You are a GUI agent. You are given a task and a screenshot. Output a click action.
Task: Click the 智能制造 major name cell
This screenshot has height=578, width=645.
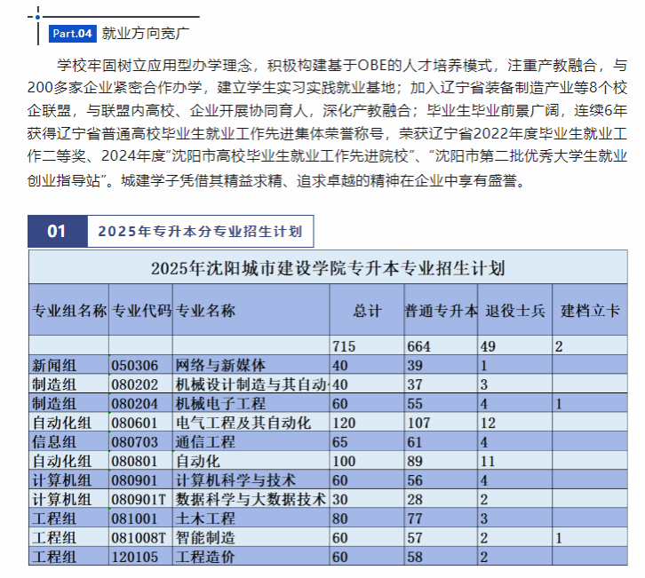click(205, 538)
